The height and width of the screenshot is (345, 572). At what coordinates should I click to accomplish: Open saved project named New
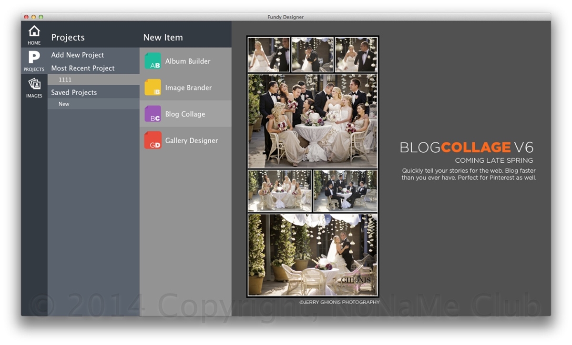pos(93,104)
